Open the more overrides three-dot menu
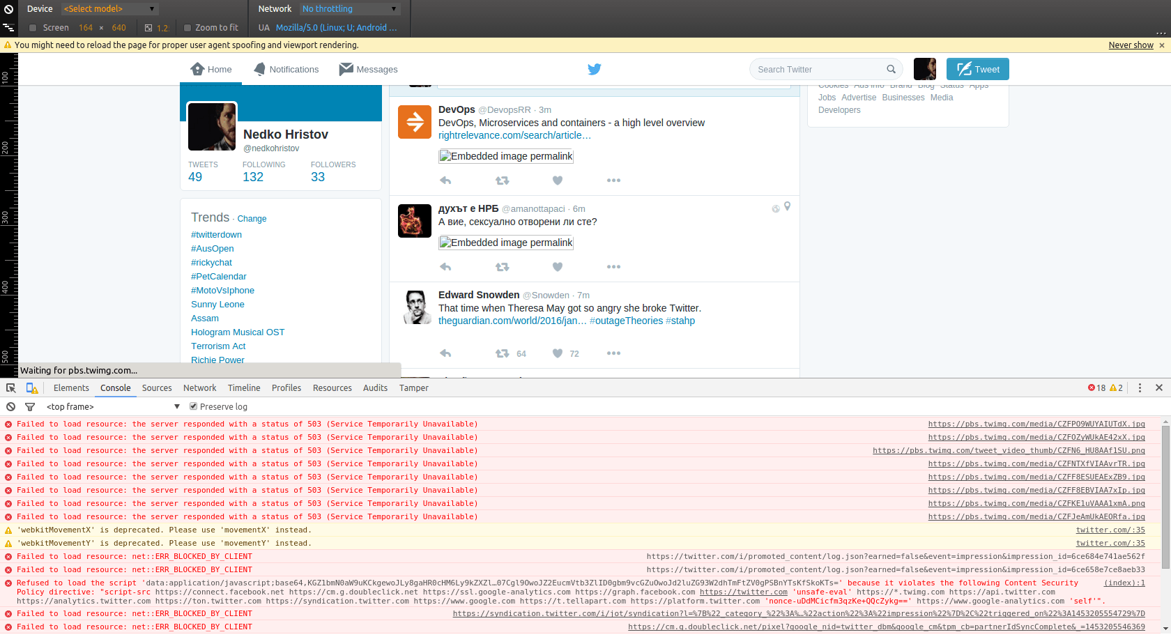This screenshot has width=1171, height=637. 1161,32
